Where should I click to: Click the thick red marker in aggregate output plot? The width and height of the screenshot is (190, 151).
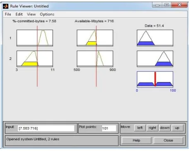155,79
